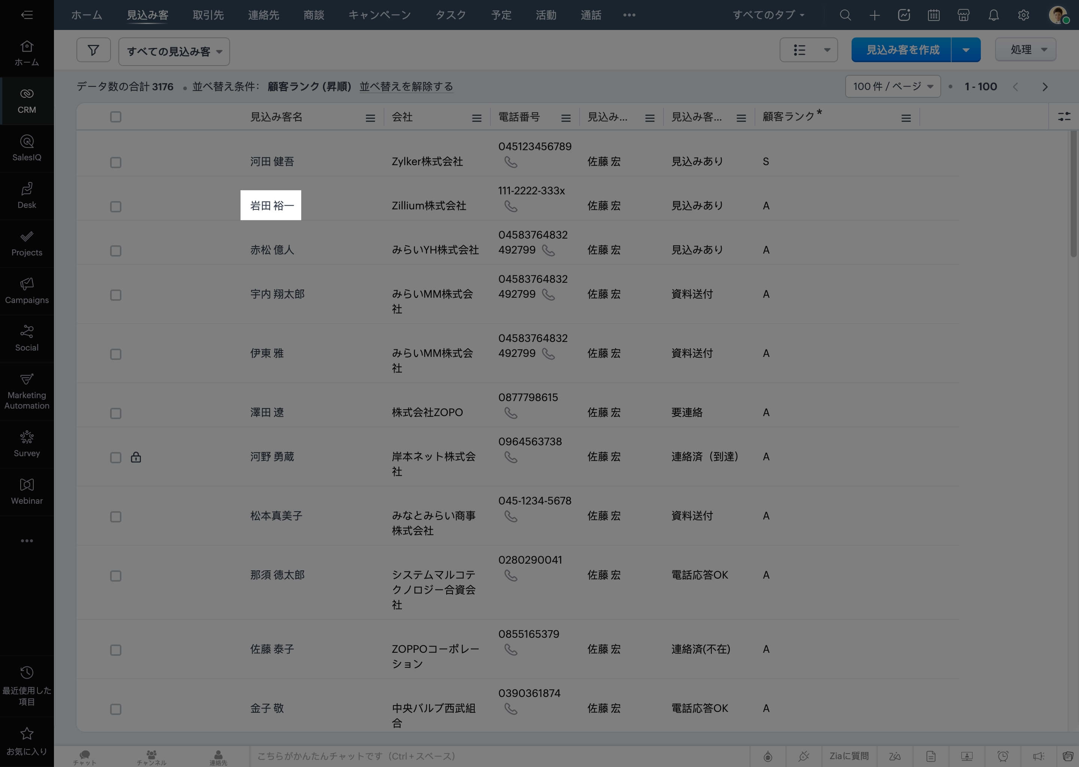Select the Desk app in the sidebar
Viewport: 1079px width, 767px height.
click(27, 195)
